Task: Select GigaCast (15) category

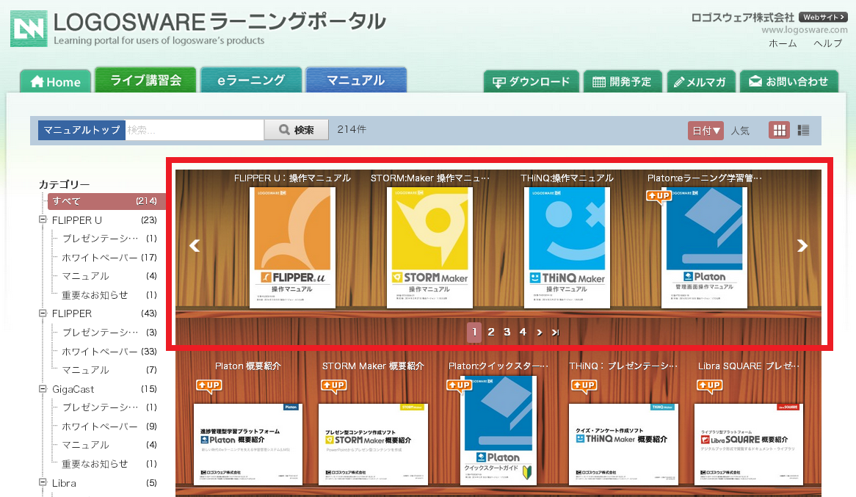Action: point(104,389)
